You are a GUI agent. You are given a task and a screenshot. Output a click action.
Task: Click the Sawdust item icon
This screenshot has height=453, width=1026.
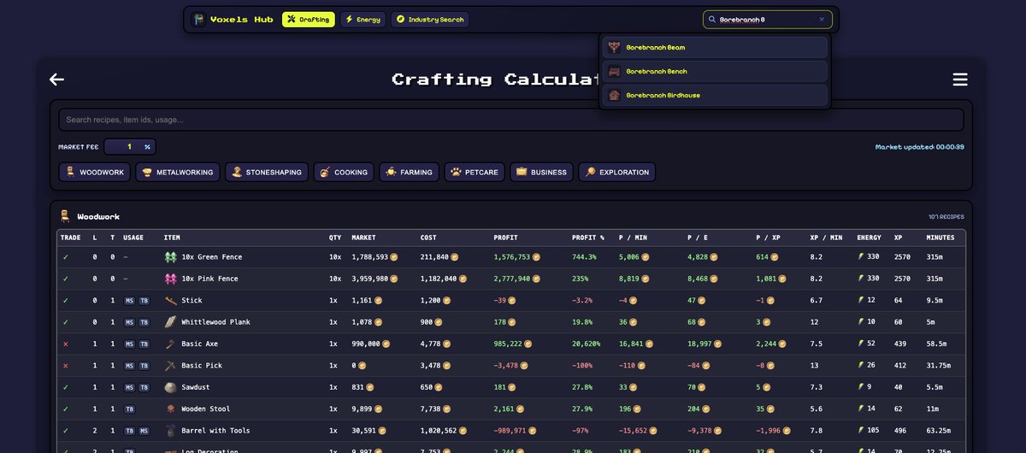click(170, 387)
